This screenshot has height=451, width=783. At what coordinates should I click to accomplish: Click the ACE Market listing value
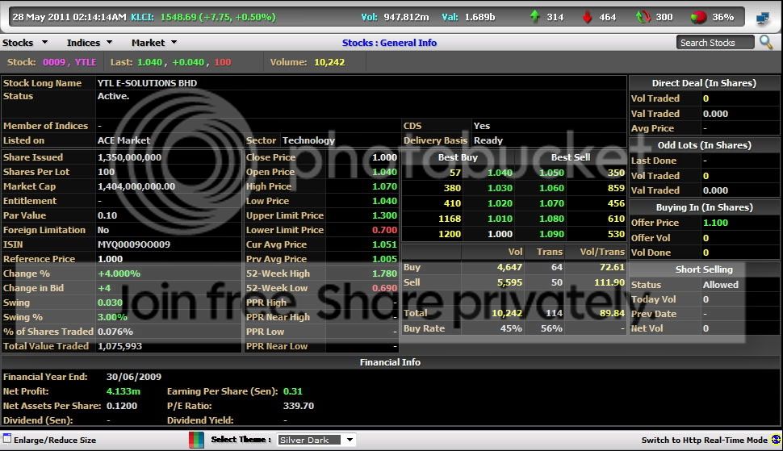pos(124,140)
